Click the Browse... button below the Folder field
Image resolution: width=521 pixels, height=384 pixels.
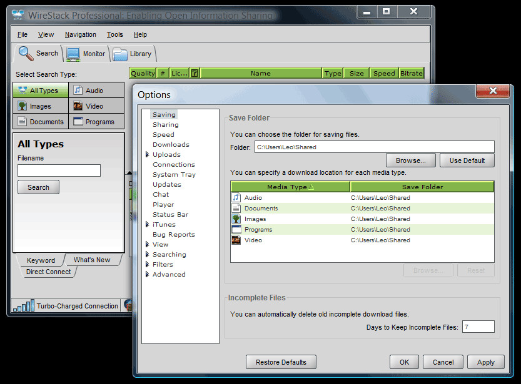(x=411, y=160)
